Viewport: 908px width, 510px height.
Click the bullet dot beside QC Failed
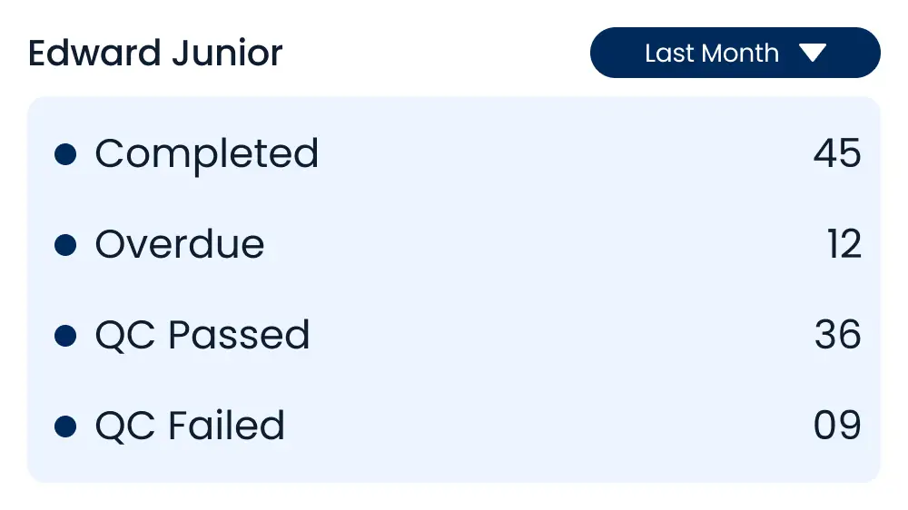click(65, 427)
